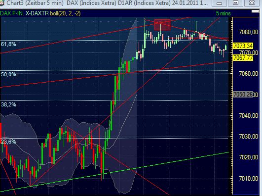Screen dimensions: 262x196
Task: Click the 7080,00 price axis label
Action: coord(249,32)
